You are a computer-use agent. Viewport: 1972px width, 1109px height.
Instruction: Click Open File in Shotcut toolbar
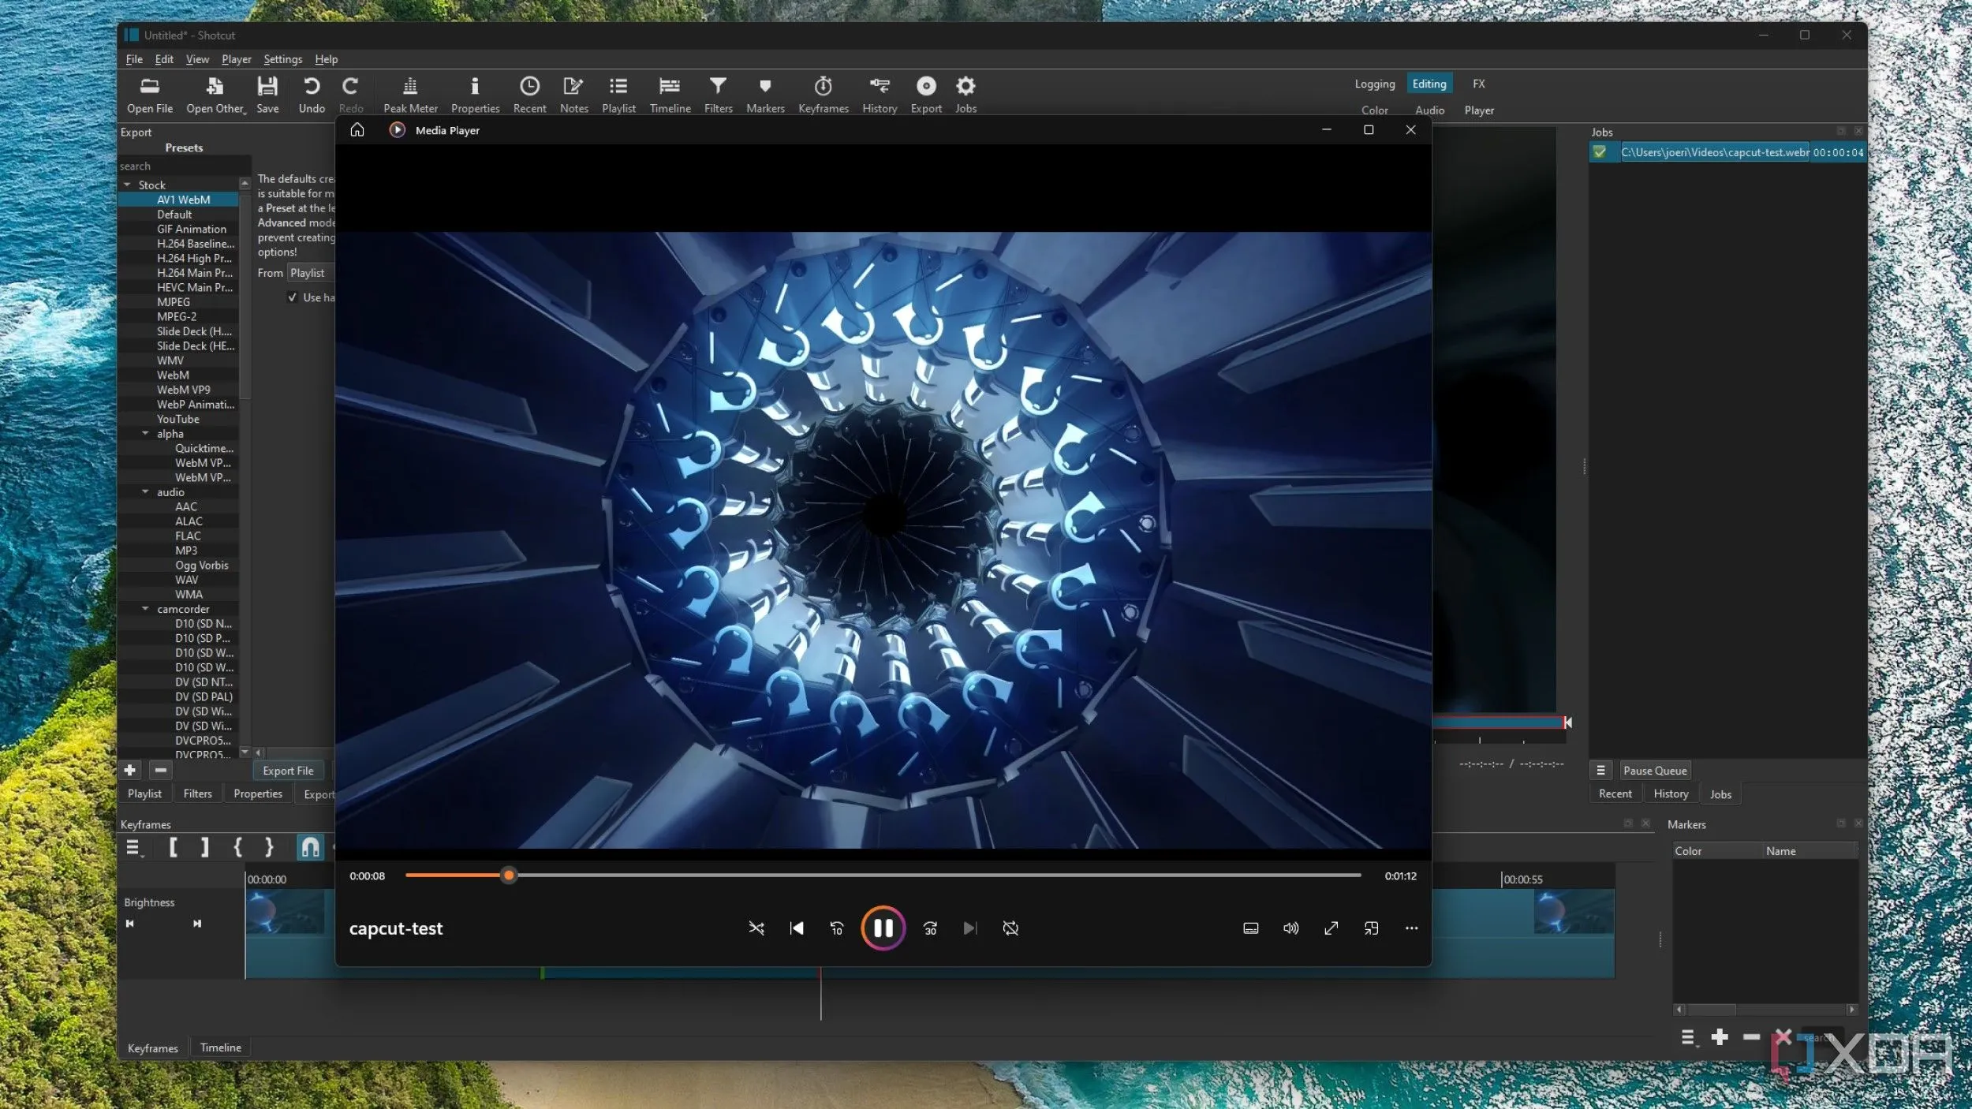click(x=150, y=95)
